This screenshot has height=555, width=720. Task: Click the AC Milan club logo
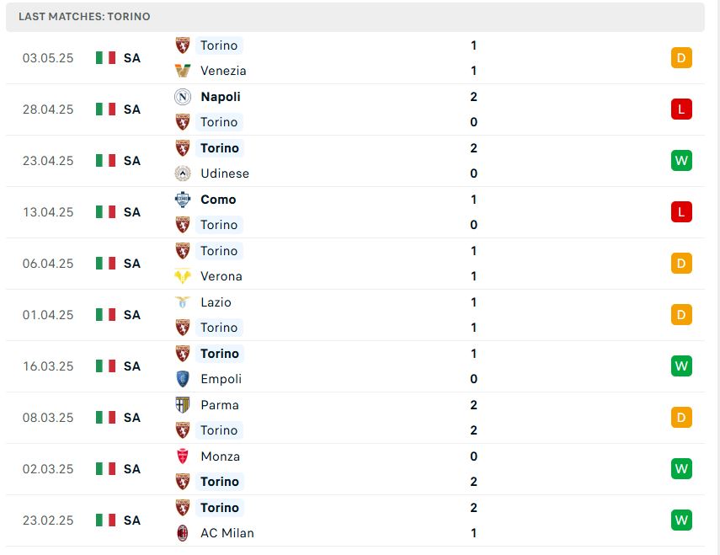[182, 533]
